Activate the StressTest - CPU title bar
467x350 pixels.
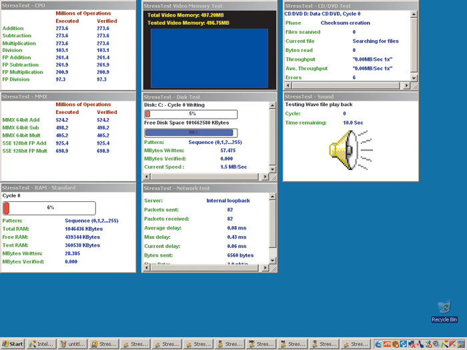(x=68, y=5)
